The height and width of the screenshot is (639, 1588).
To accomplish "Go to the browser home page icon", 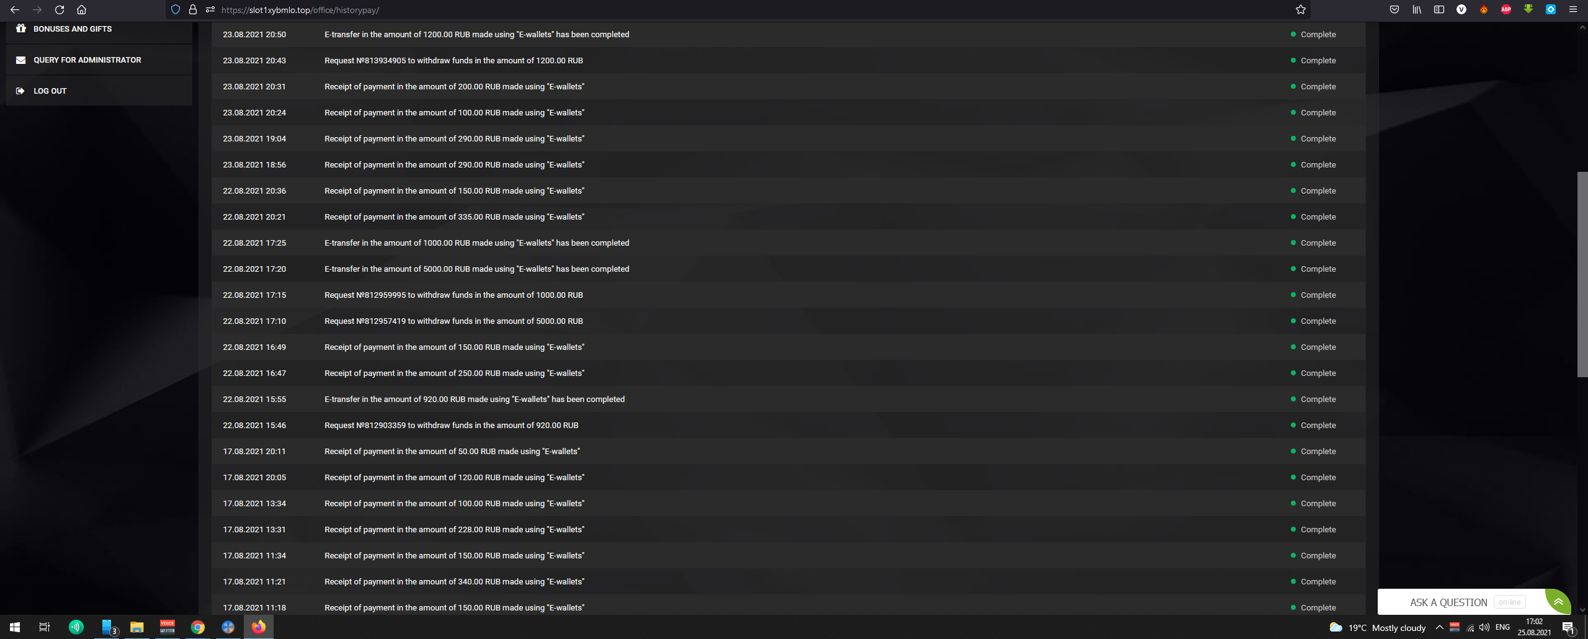I will coord(81,9).
